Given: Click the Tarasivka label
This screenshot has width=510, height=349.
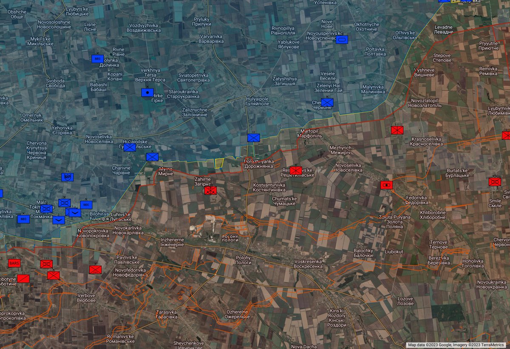Looking at the screenshot, I should [x=167, y=314].
